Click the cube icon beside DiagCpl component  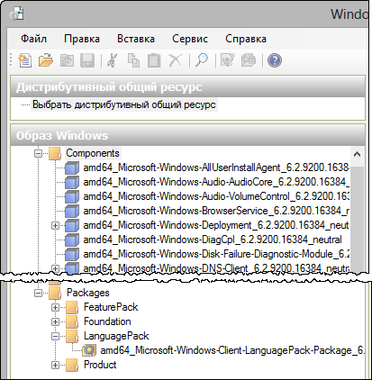tap(72, 240)
